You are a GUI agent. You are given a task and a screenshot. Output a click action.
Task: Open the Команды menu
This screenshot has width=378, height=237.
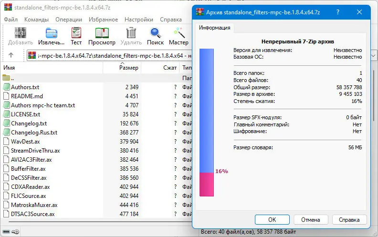[x=36, y=20]
